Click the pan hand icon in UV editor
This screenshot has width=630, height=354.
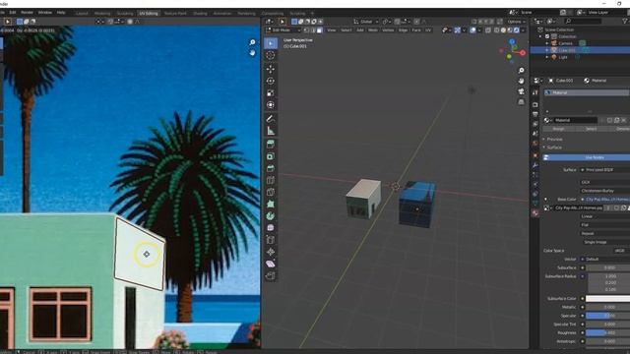click(252, 52)
